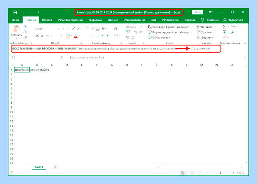The height and width of the screenshot is (184, 257).
Task: Open the font color dropdown arrow
Action: click(x=80, y=36)
